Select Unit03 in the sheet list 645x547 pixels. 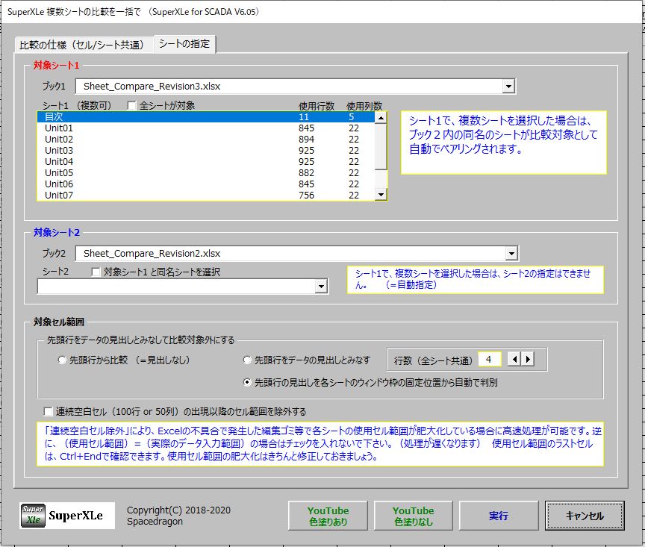click(206, 150)
